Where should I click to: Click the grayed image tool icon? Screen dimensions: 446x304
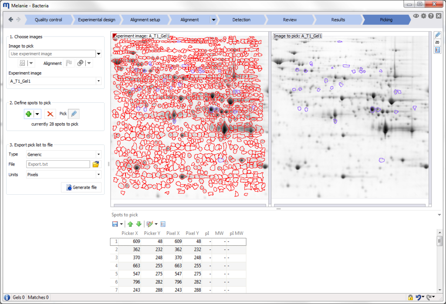22,63
